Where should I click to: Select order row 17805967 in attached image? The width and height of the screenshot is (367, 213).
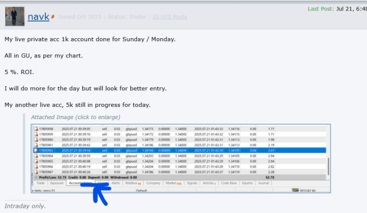coord(179,172)
